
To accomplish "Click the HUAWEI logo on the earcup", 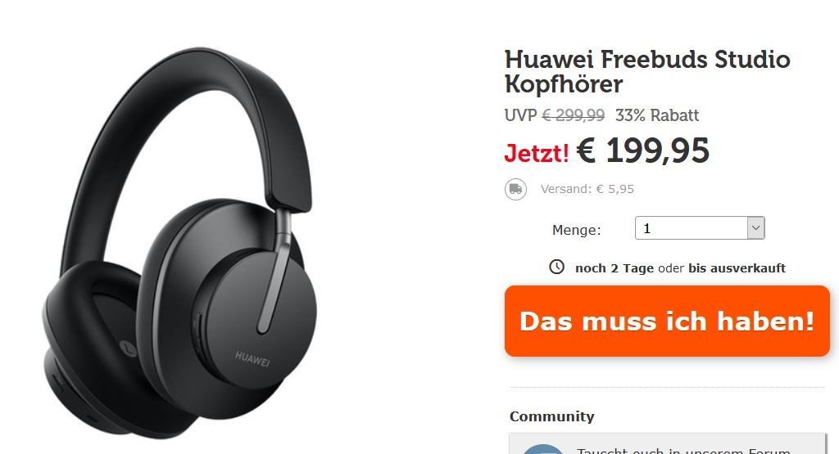I will pyautogui.click(x=252, y=358).
